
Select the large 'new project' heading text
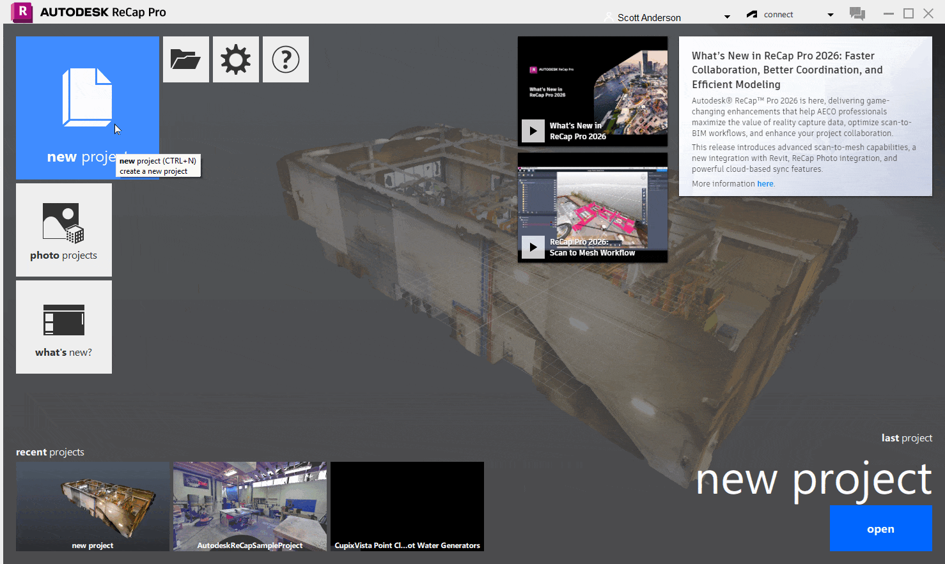click(813, 479)
